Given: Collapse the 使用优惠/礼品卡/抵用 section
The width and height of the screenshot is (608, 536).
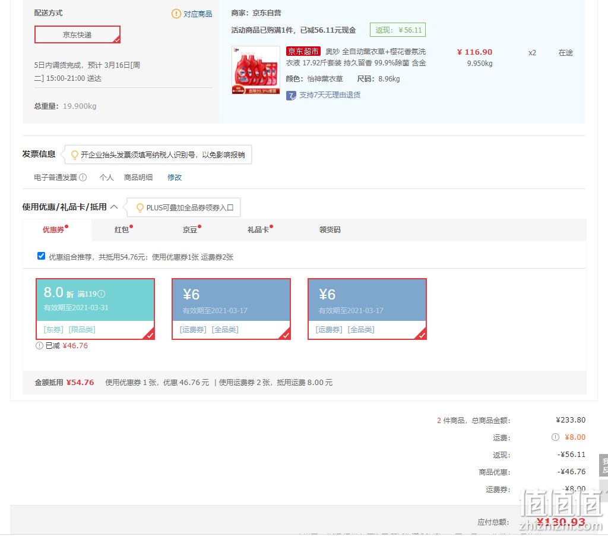Looking at the screenshot, I should 114,207.
